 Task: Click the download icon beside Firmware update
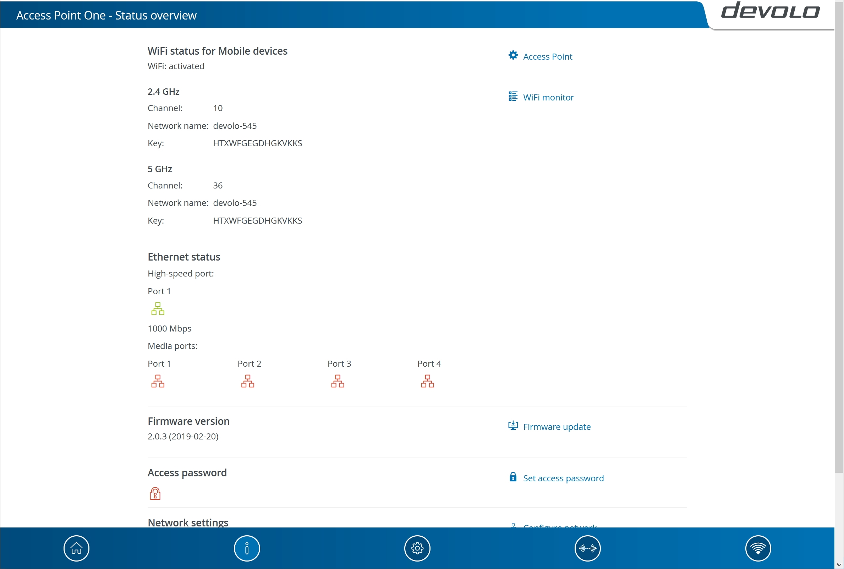[513, 425]
